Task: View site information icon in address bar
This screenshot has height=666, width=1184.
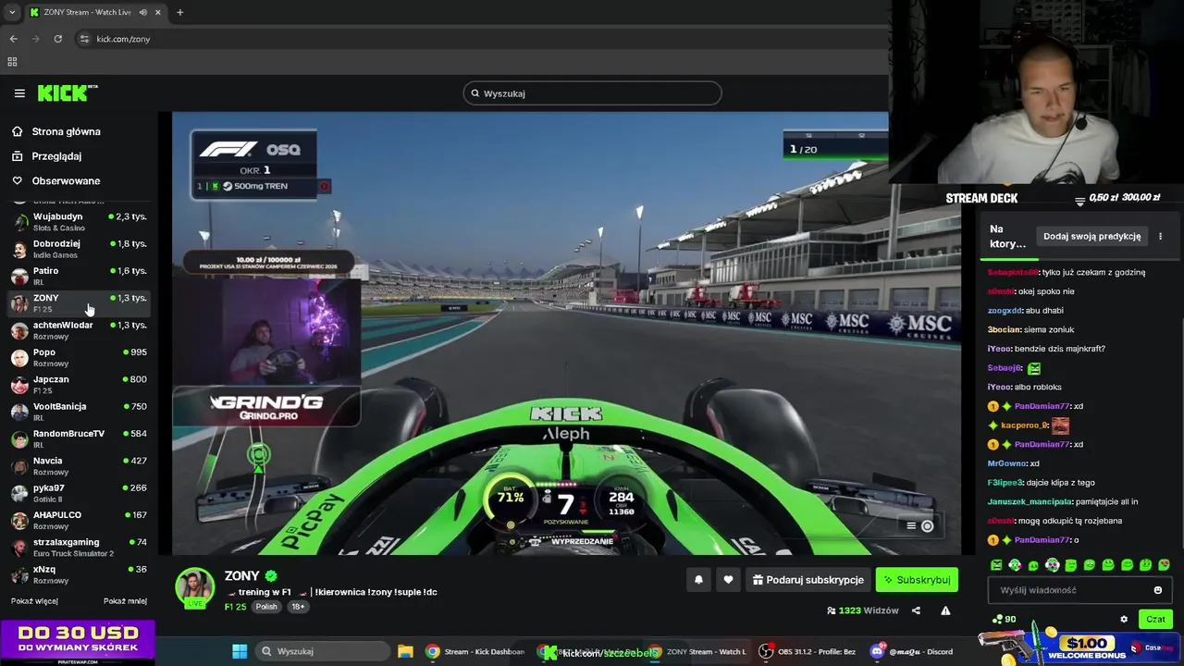Action: 84,39
